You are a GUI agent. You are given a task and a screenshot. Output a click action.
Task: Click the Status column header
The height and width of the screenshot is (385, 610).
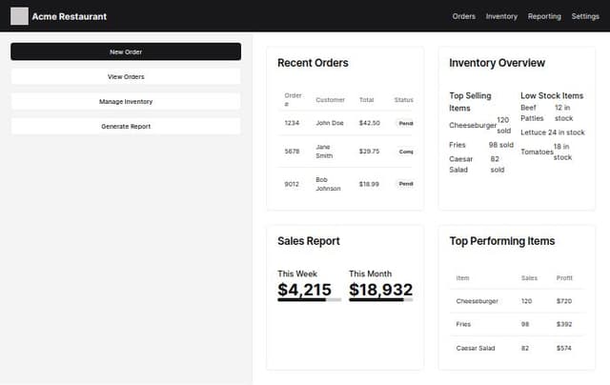click(x=403, y=100)
